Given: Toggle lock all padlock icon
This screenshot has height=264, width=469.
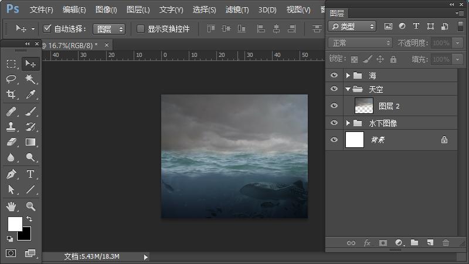Looking at the screenshot, I should [x=393, y=59].
